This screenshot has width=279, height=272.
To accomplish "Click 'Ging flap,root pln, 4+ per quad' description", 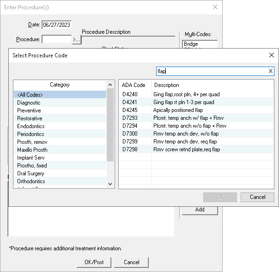I will 186,94.
